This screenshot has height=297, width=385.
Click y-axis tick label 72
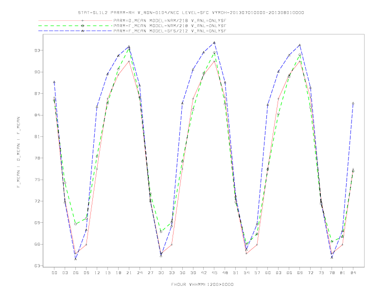click(x=37, y=201)
